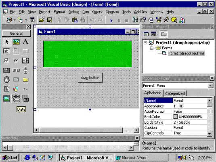Open the Project menu
The height and width of the screenshot is (162, 216).
(44, 12)
